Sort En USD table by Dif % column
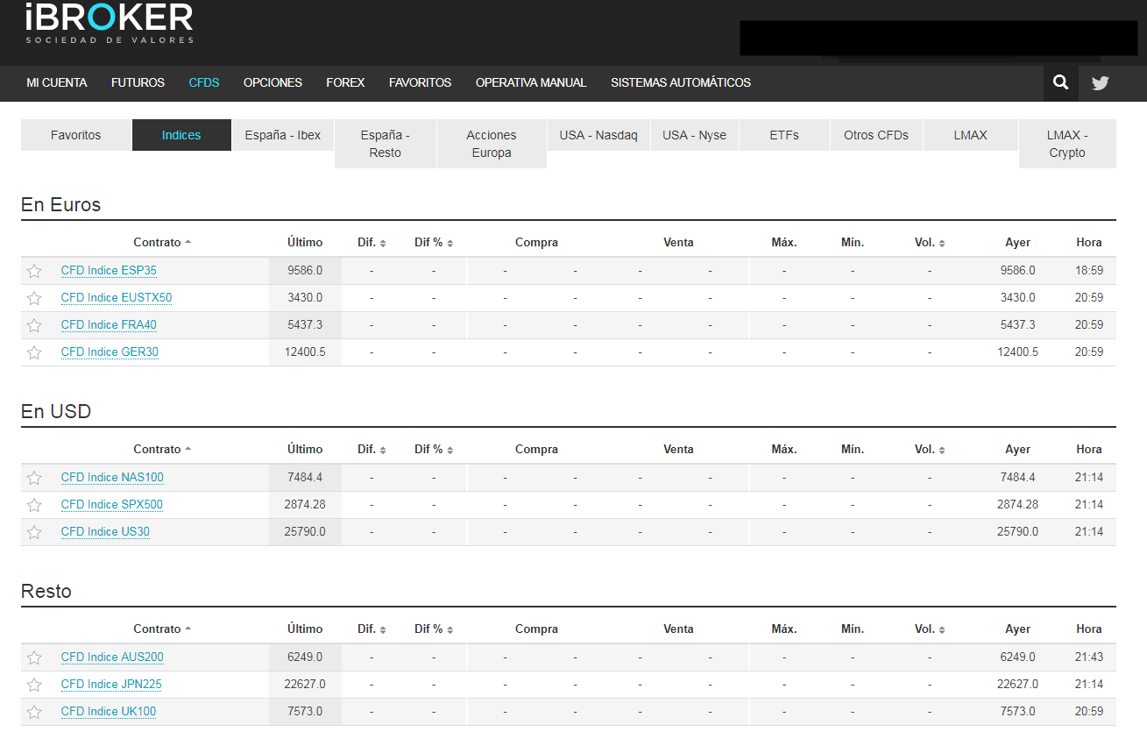 [434, 450]
